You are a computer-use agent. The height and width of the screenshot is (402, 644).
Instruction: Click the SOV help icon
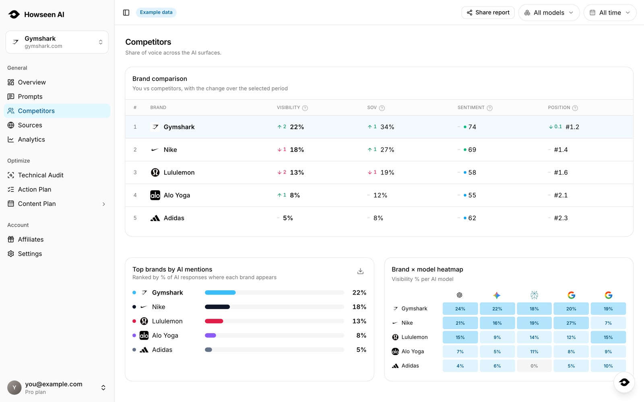point(382,108)
